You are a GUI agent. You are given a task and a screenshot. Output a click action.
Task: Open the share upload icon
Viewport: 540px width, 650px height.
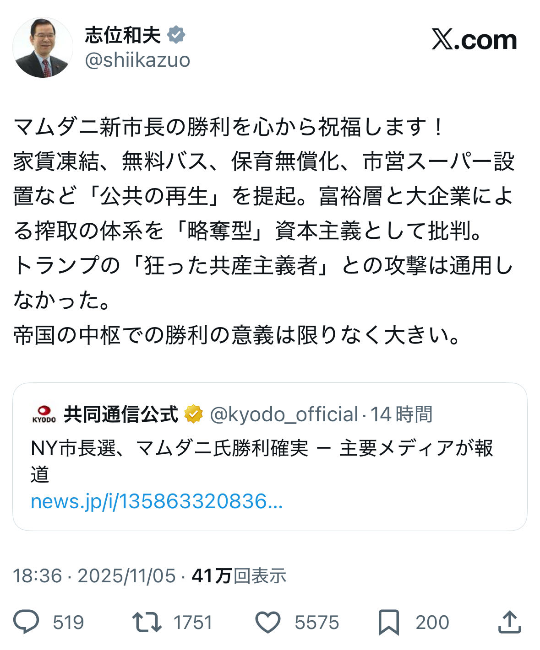coord(509,622)
